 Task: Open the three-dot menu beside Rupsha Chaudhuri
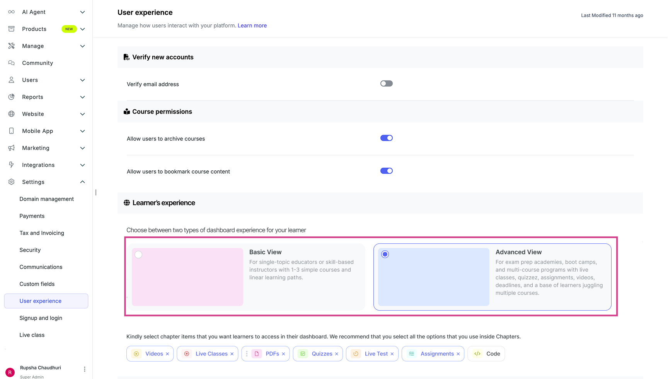click(x=85, y=369)
